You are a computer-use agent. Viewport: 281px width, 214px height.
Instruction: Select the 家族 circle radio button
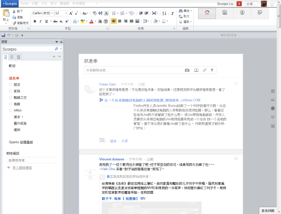tap(11, 91)
